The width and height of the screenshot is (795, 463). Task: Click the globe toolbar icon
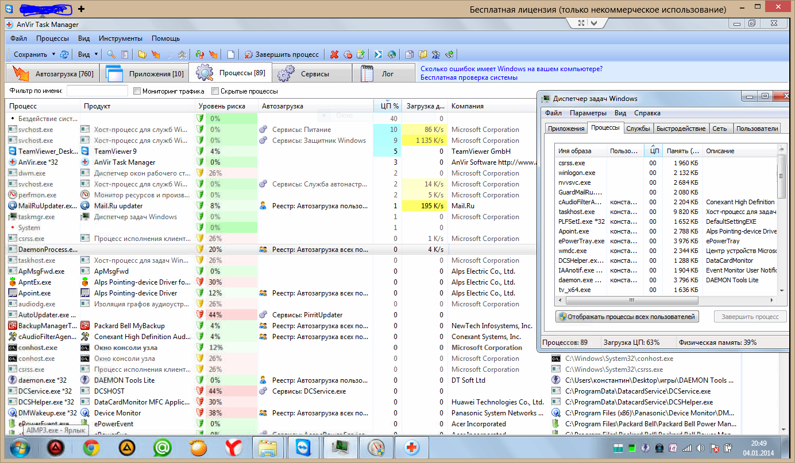tap(392, 55)
